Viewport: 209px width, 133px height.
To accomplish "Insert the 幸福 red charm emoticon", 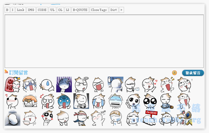I will coord(12,84).
